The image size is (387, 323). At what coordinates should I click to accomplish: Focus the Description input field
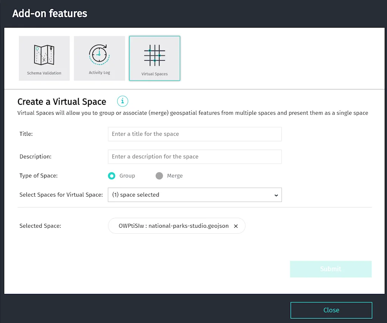click(195, 157)
